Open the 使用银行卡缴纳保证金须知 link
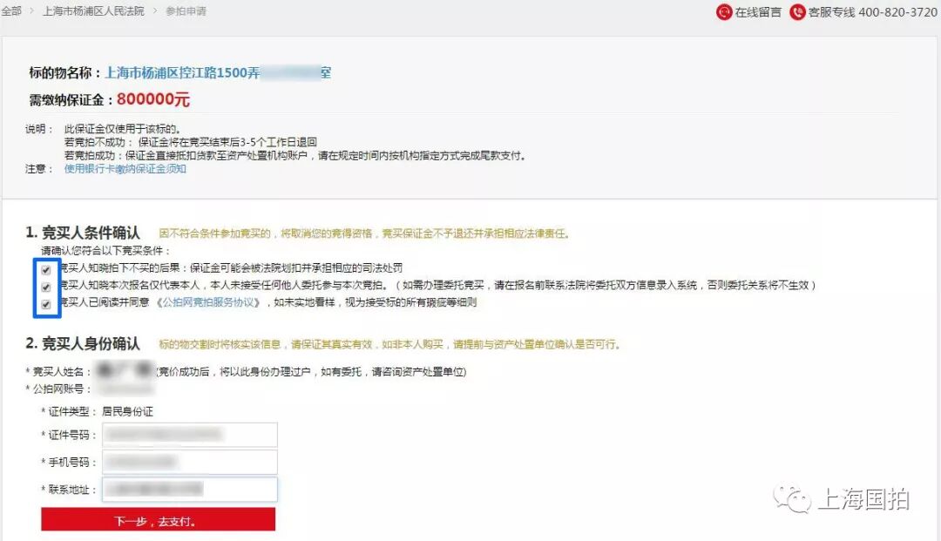The image size is (941, 541). pyautogui.click(x=125, y=169)
